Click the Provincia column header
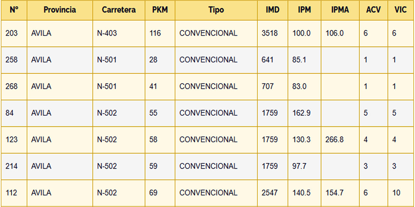This screenshot has width=415, height=207. tap(60, 10)
